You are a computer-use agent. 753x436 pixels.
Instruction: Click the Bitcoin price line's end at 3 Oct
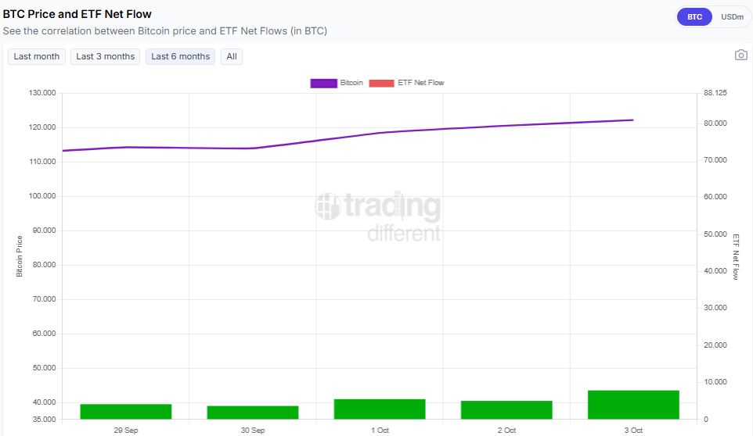pos(632,120)
